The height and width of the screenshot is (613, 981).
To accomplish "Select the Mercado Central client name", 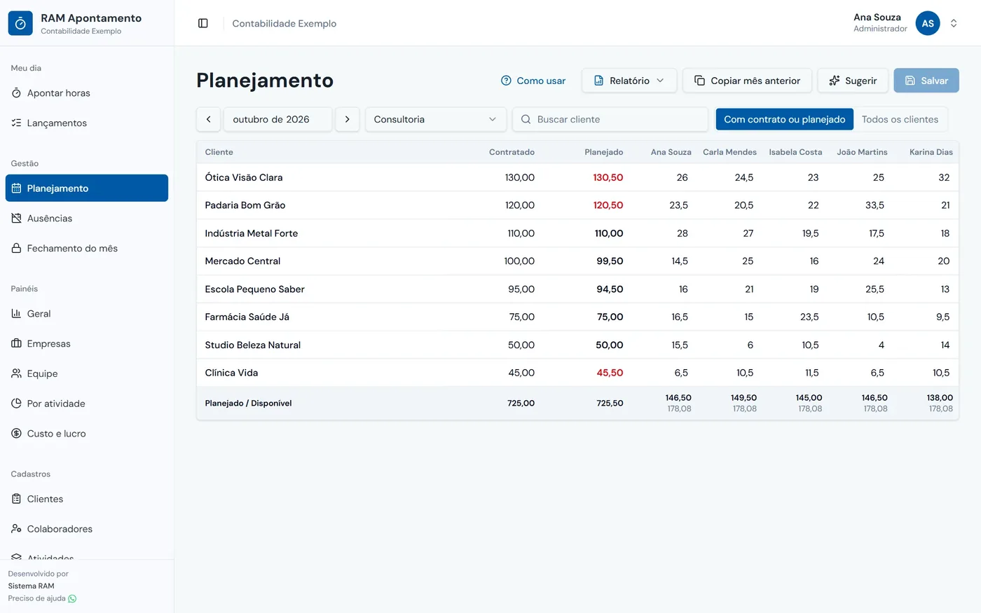I will pyautogui.click(x=242, y=261).
